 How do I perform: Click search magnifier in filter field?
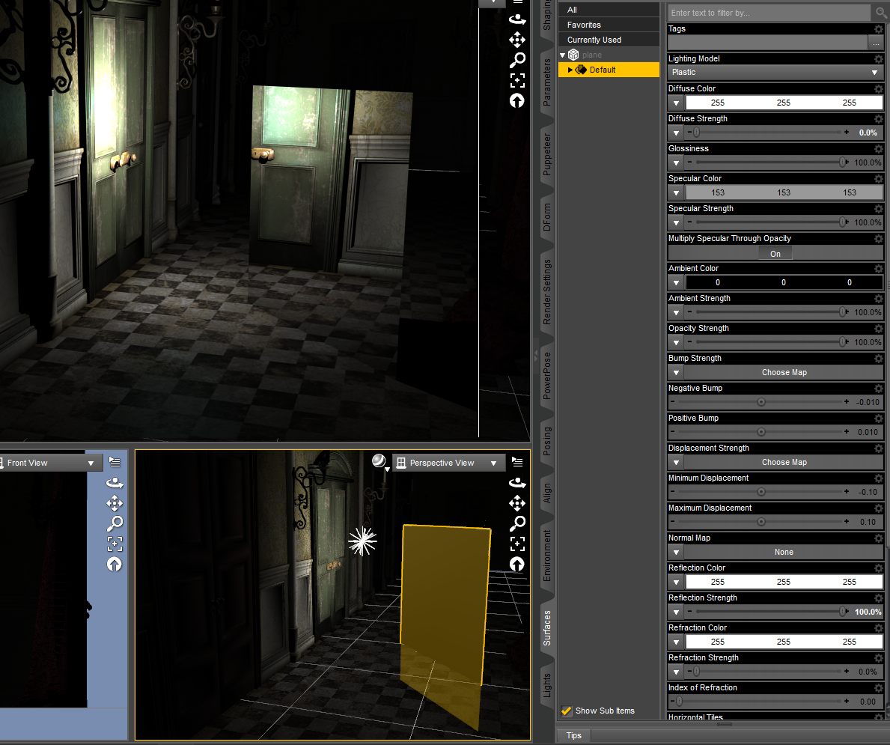pyautogui.click(x=880, y=12)
